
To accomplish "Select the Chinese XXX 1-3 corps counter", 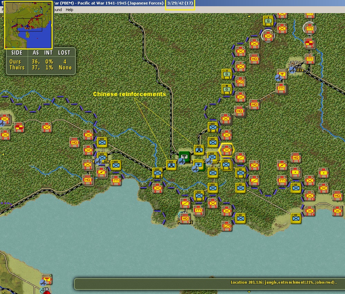I will [x=226, y=165].
